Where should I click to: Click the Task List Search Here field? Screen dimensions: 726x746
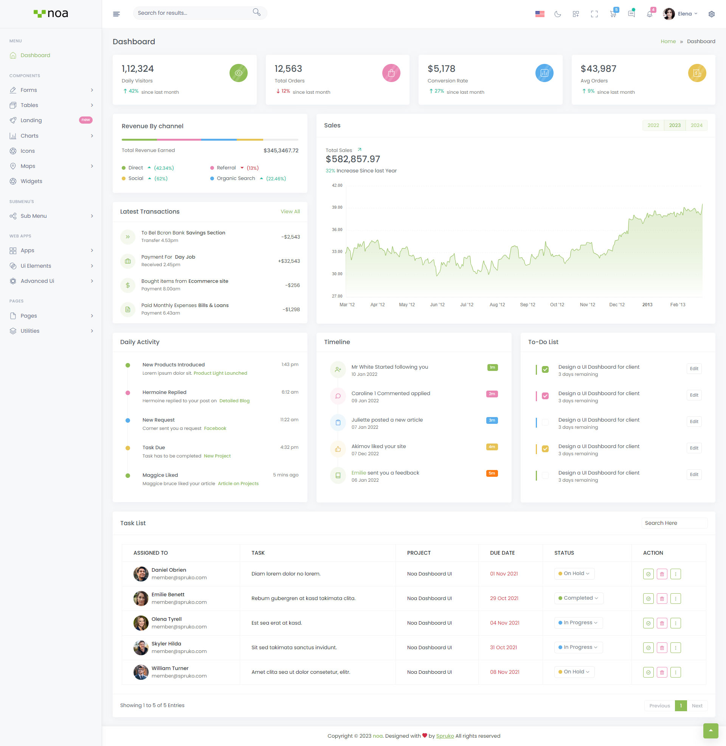pyautogui.click(x=674, y=523)
